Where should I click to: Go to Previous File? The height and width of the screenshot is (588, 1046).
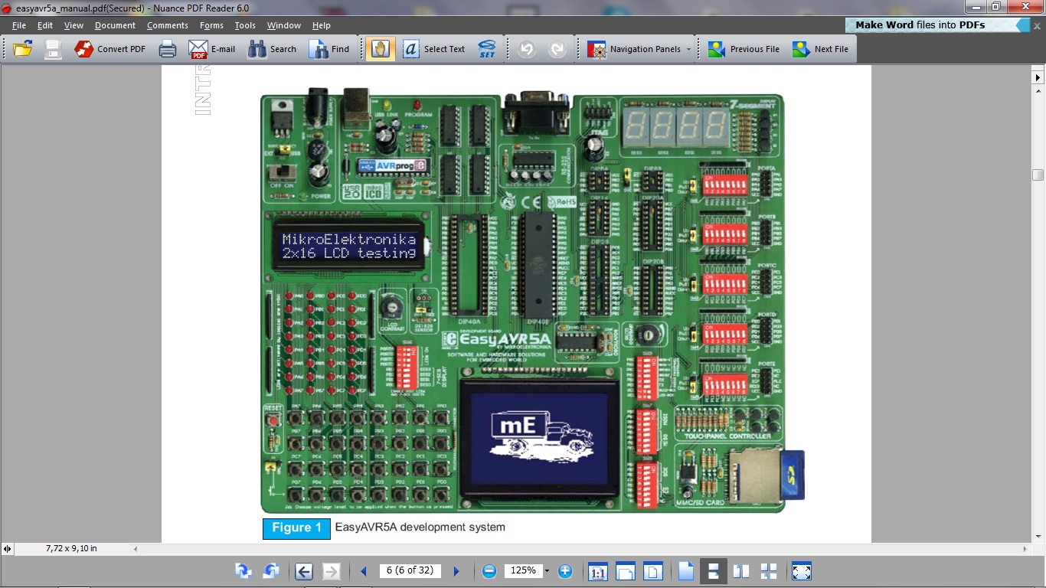click(744, 49)
